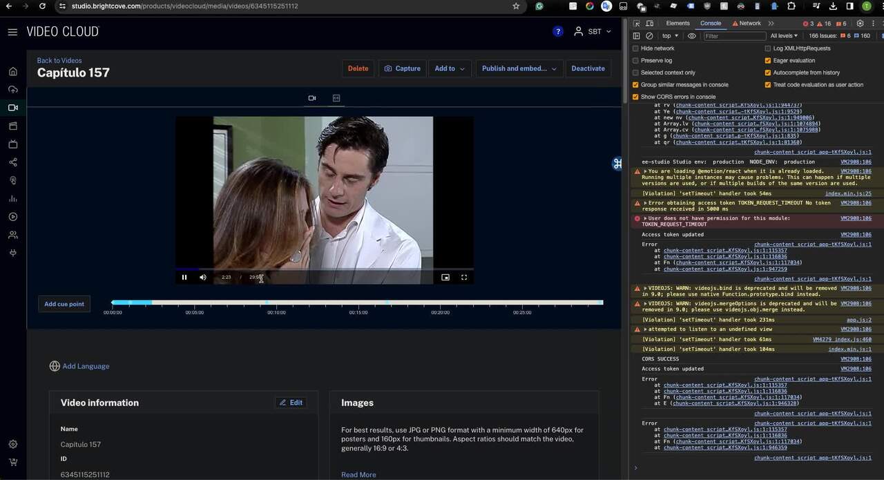Switch to the text tracks tab icon

tap(336, 98)
